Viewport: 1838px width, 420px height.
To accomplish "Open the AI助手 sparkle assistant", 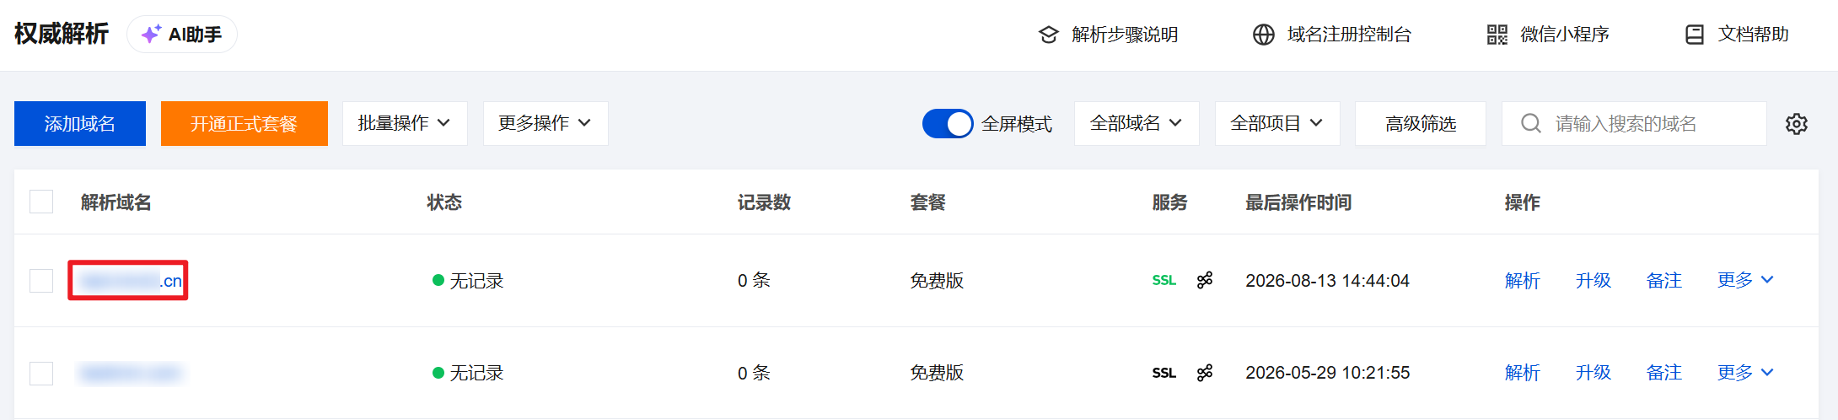I will point(181,35).
